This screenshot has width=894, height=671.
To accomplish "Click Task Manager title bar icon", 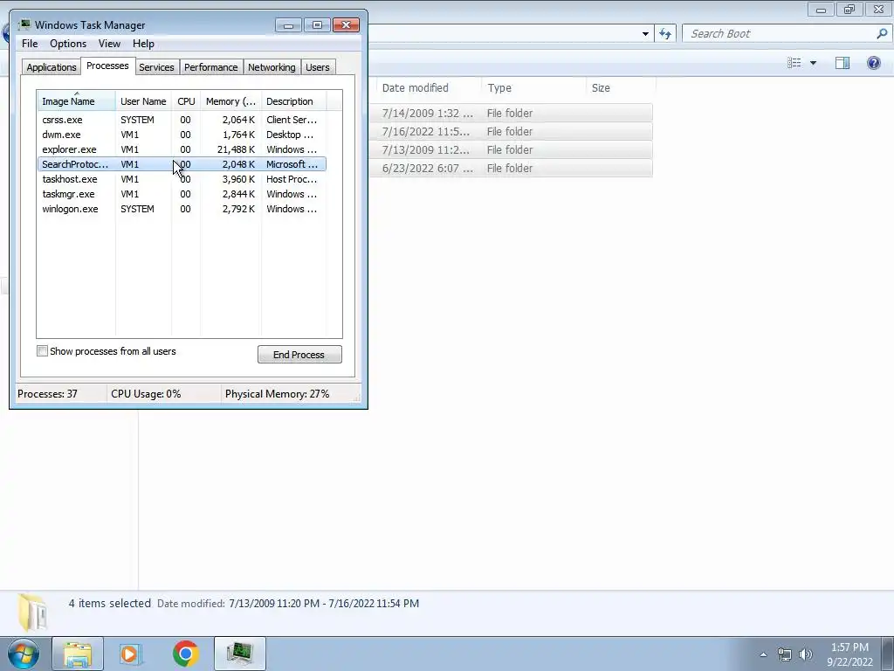I will coord(24,24).
